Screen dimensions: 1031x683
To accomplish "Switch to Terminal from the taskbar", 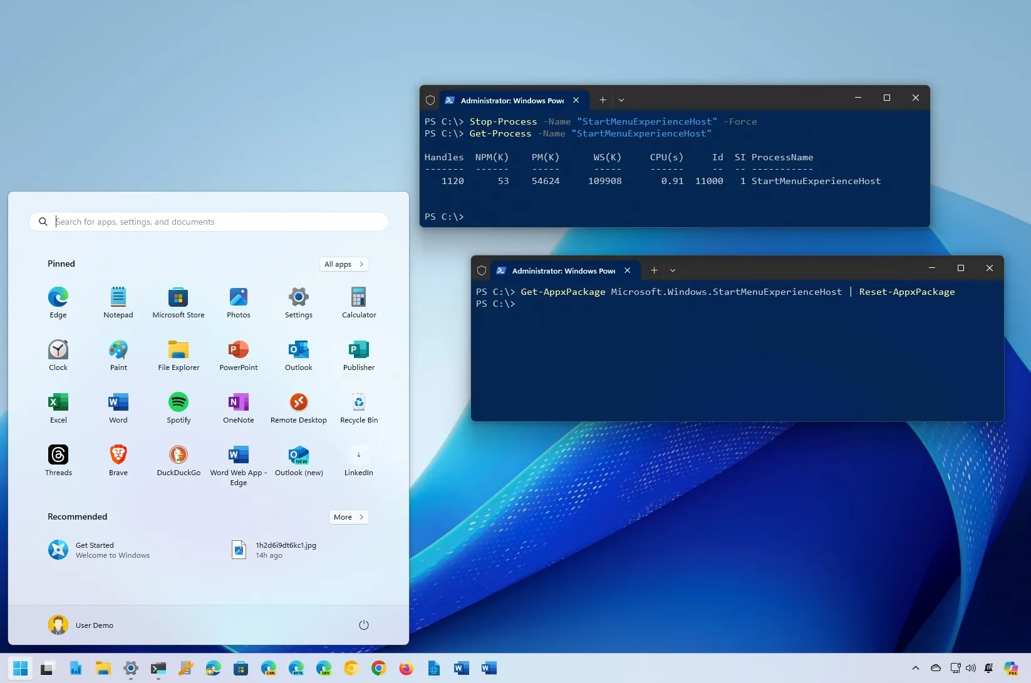I will click(158, 669).
